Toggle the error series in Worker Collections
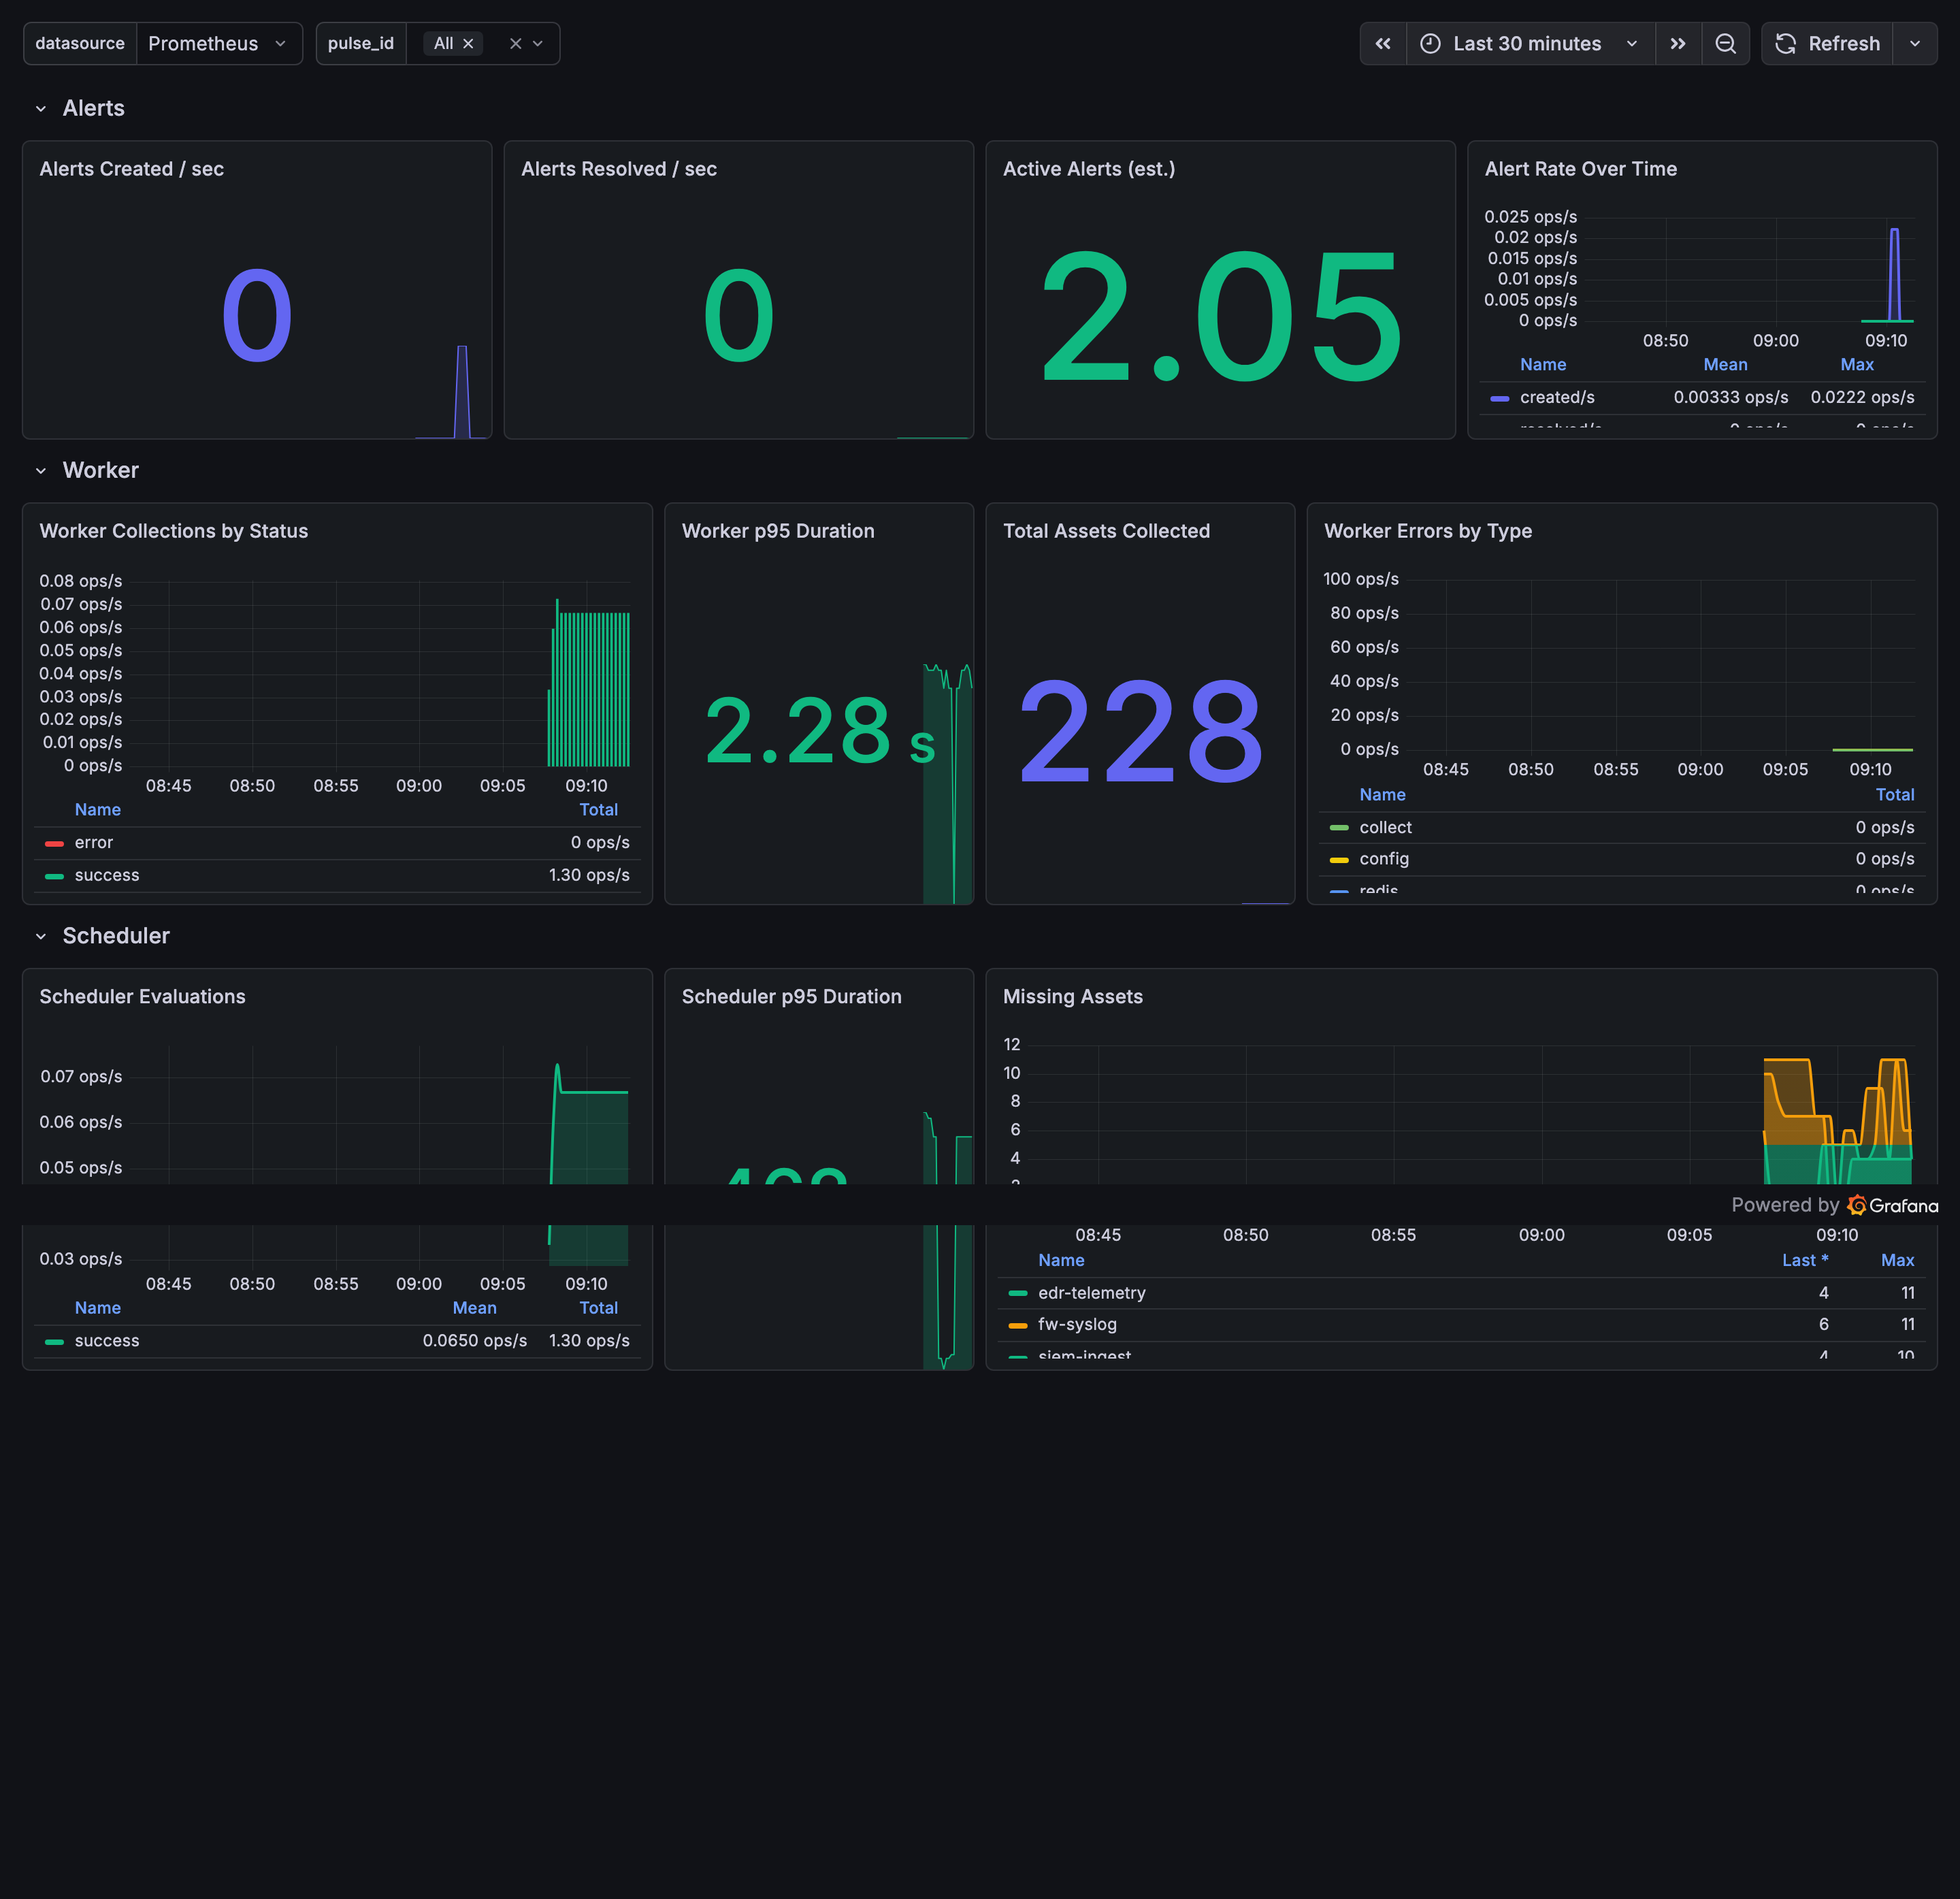The width and height of the screenshot is (1960, 1899). click(x=94, y=843)
